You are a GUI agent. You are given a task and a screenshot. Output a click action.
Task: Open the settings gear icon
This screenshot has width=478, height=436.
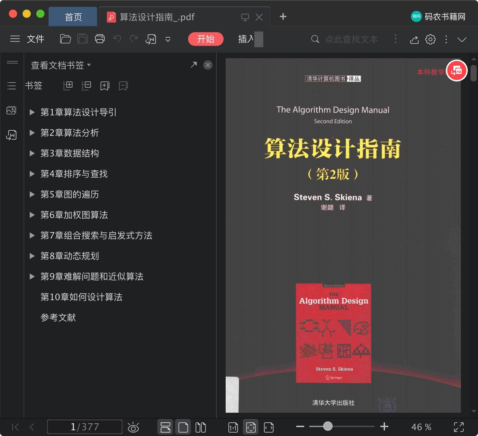(x=430, y=39)
